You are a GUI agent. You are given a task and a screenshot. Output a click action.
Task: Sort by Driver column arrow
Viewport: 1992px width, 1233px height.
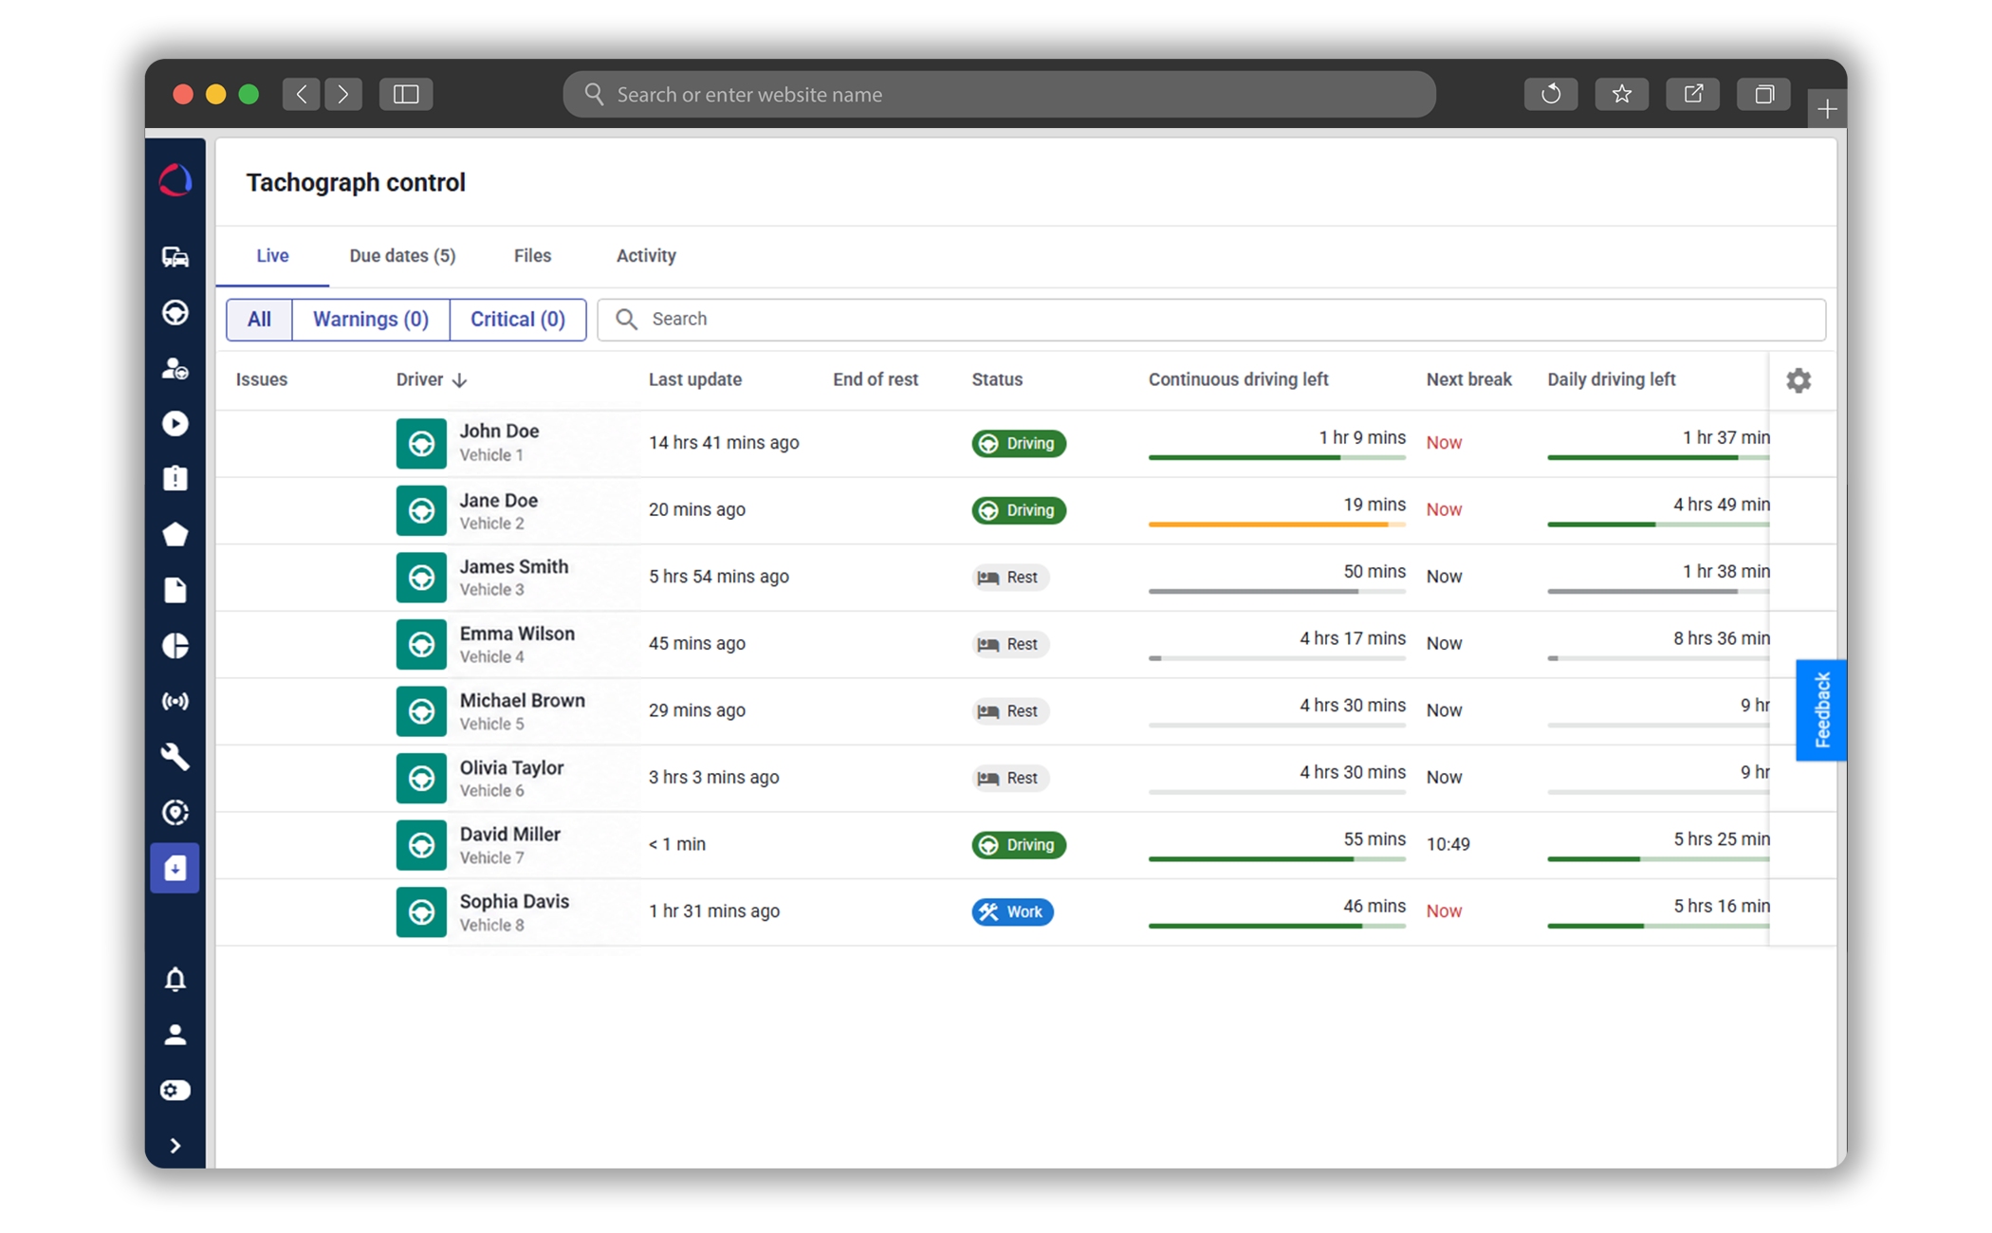point(460,380)
